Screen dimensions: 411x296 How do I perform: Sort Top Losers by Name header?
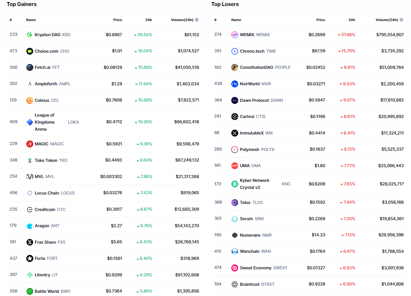pos(236,20)
